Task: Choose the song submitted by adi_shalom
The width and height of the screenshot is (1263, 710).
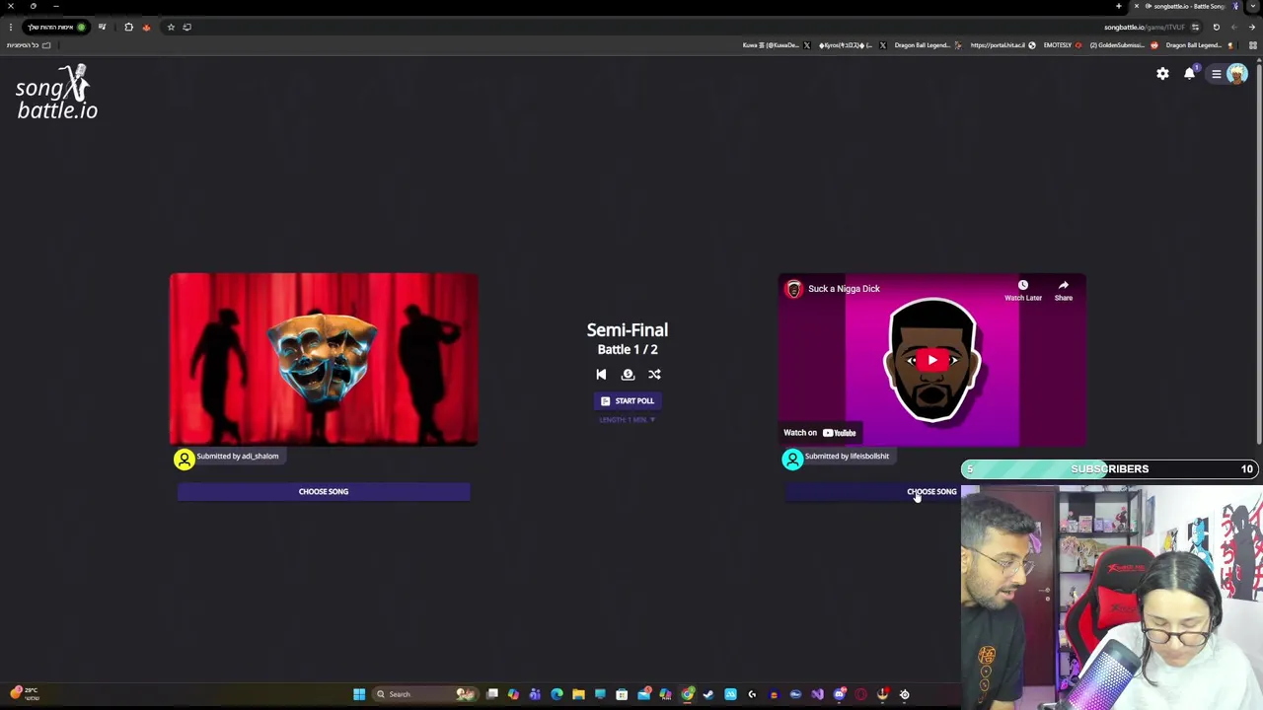Action: (324, 492)
